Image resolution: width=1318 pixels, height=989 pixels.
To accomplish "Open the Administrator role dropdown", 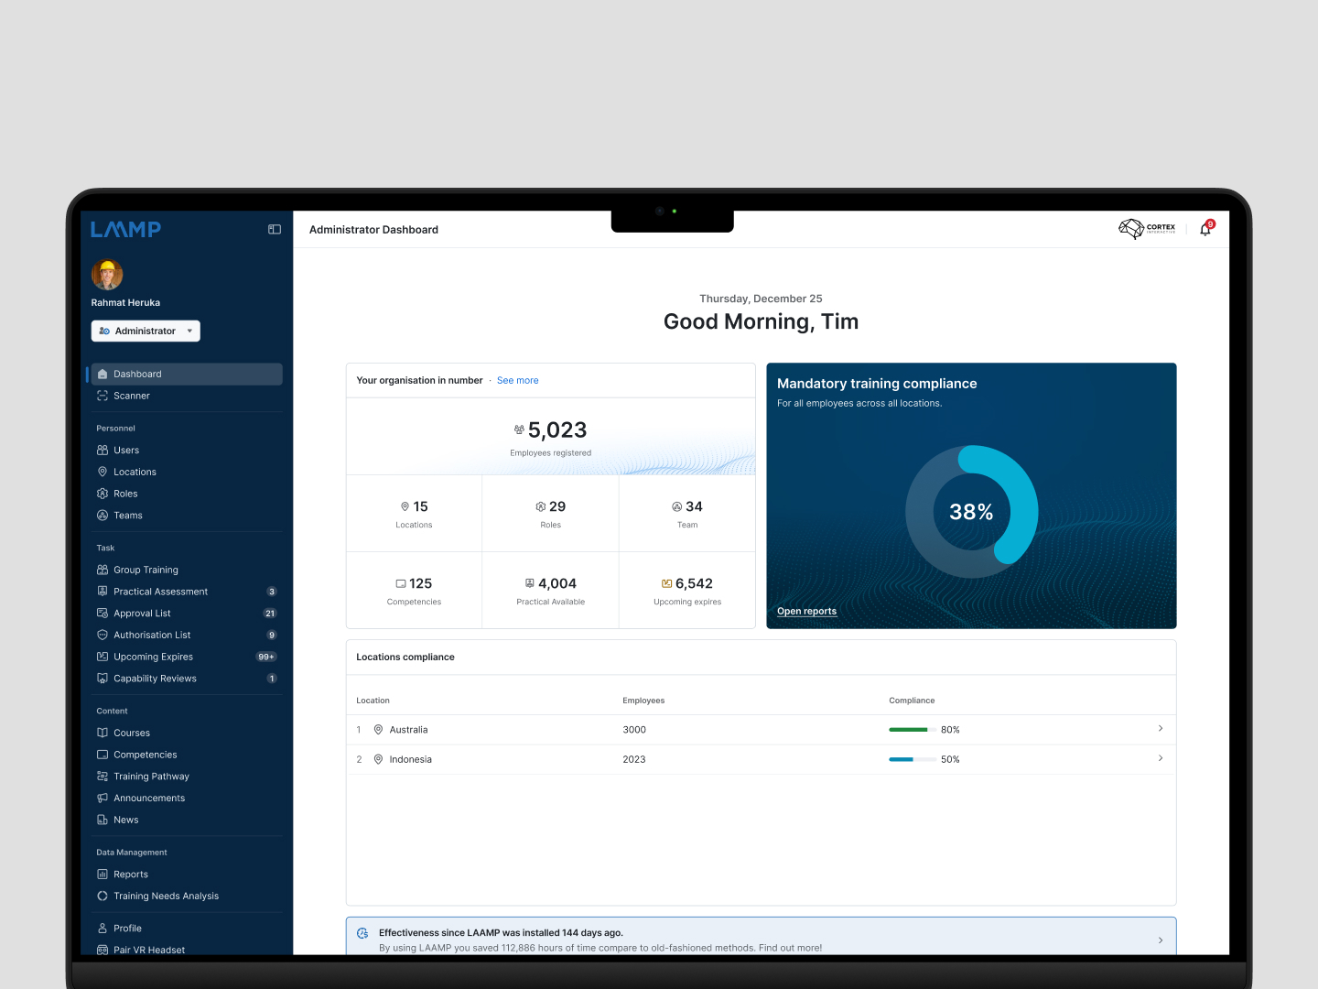I will 146,331.
